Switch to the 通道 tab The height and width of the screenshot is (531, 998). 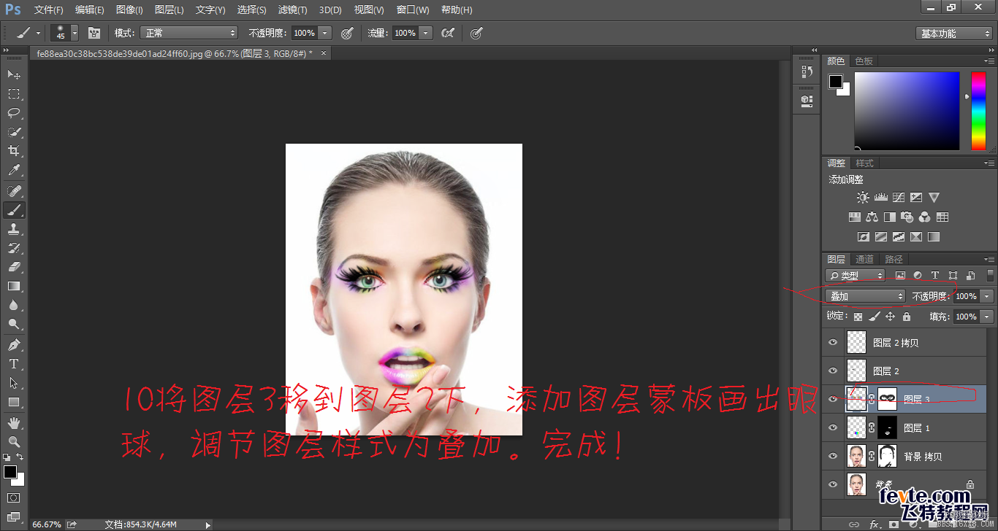pos(864,259)
